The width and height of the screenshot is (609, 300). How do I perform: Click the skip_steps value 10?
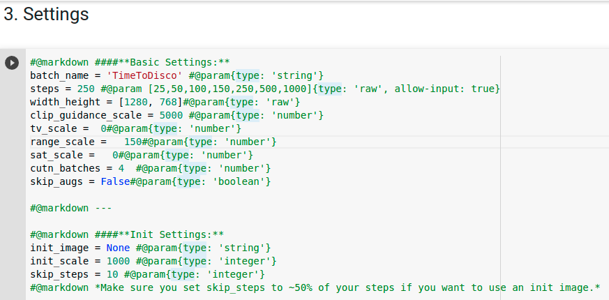pos(112,274)
